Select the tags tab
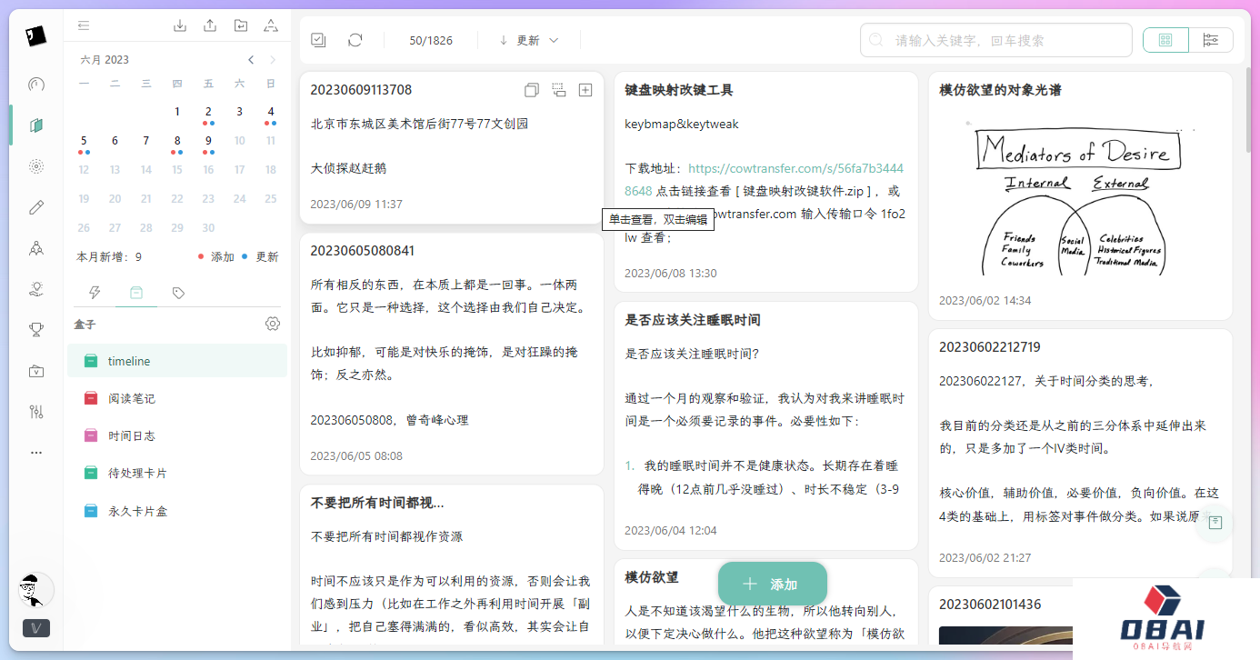Viewport: 1260px width, 660px height. click(x=178, y=293)
